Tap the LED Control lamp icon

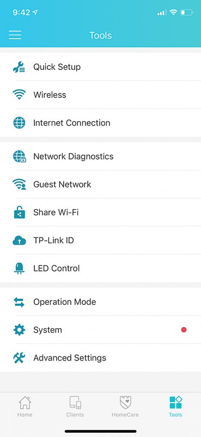(x=19, y=268)
